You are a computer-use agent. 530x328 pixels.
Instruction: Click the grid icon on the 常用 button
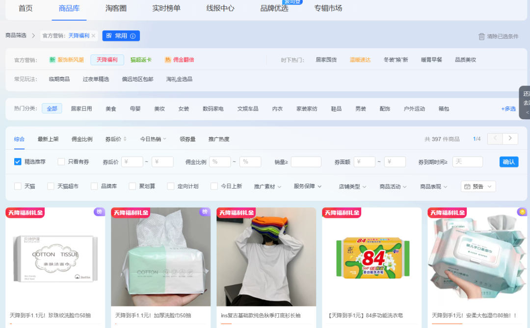[x=109, y=35]
